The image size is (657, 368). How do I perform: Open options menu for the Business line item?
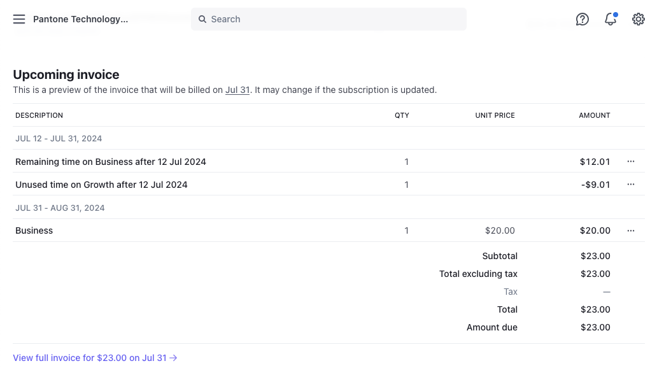[630, 230]
